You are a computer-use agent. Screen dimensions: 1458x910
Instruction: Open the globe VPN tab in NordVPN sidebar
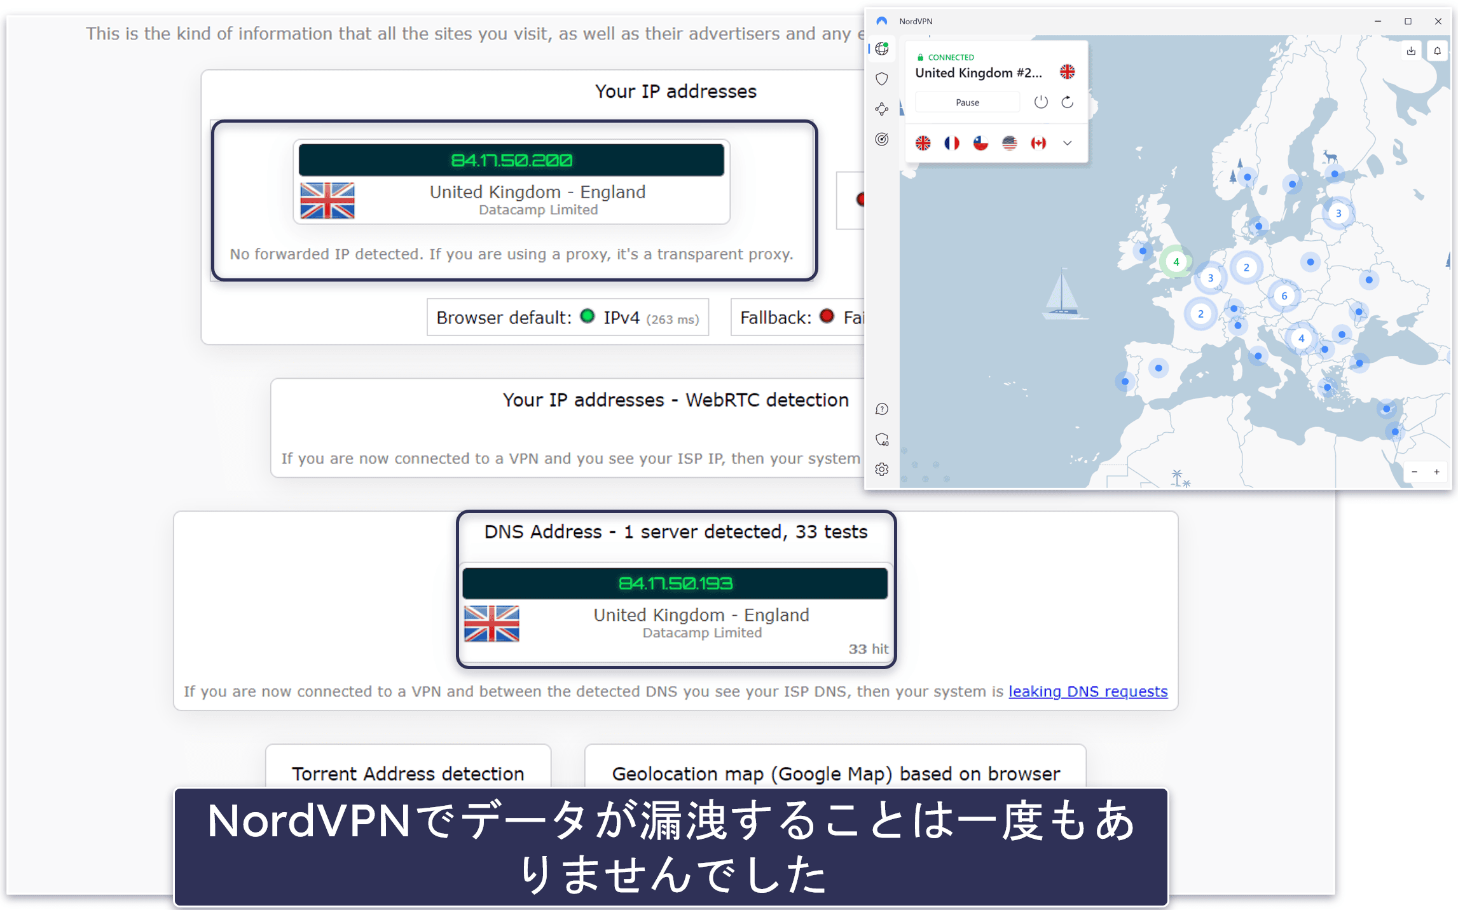882,49
